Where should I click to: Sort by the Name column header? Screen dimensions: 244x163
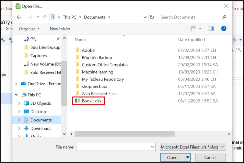pos(80,40)
